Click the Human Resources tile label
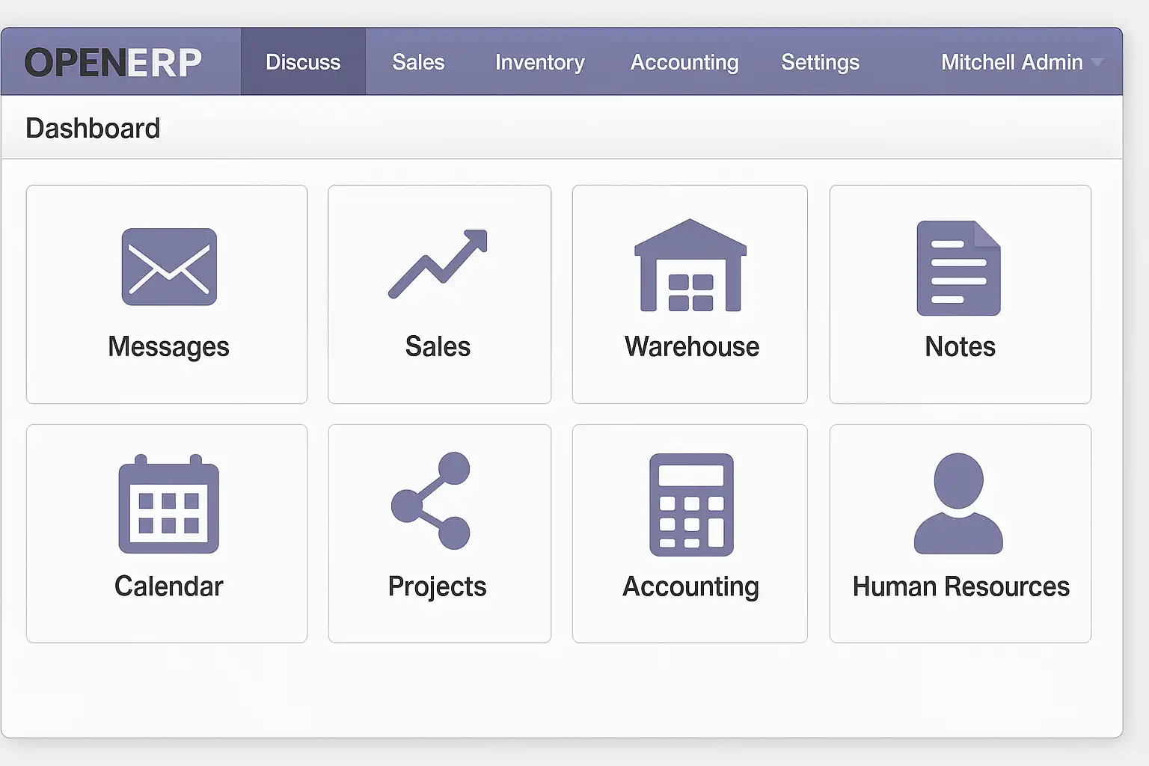This screenshot has width=1149, height=766. coord(960,586)
